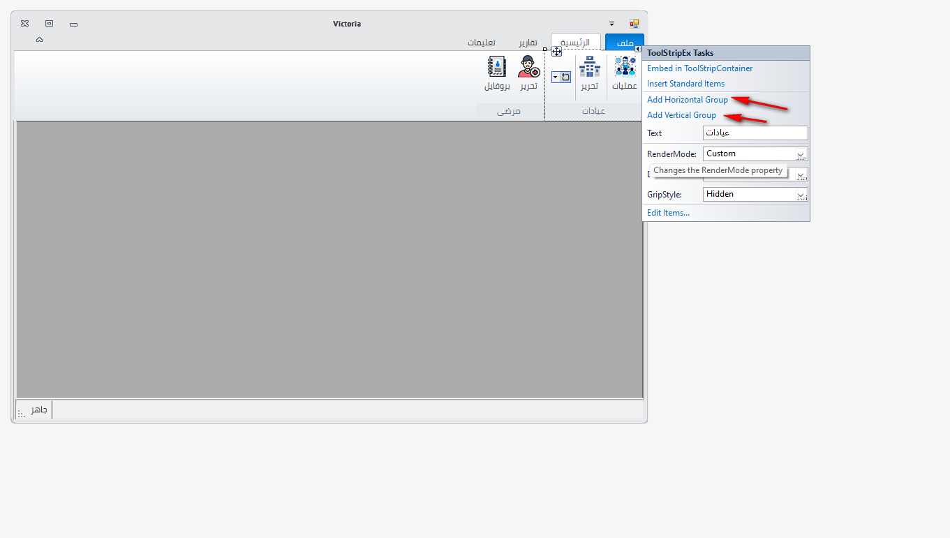Screen dimensions: 950x538
Task: Open the تقارير ribbon tab
Action: [528, 43]
